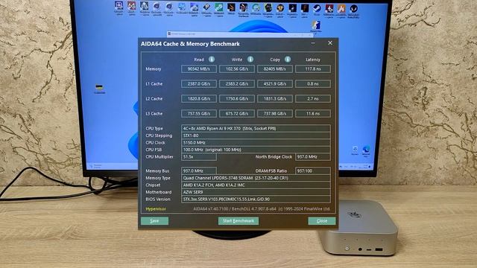Click CPU Stepping field STX1-B0
477x268 pixels.
(256, 135)
